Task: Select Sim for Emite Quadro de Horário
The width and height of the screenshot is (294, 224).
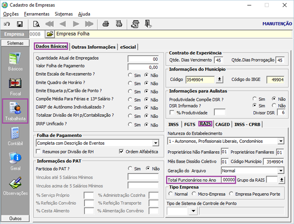Action: [130, 83]
